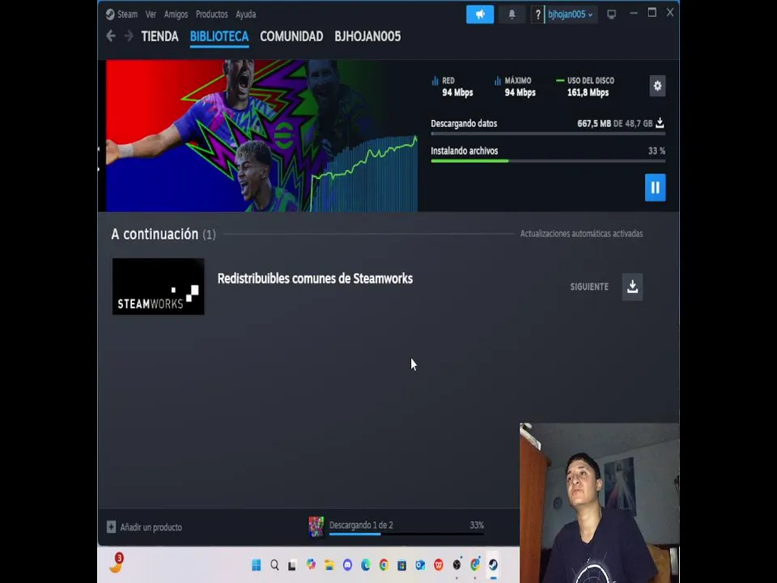
Task: Click the 33 % install percentage
Action: click(656, 151)
